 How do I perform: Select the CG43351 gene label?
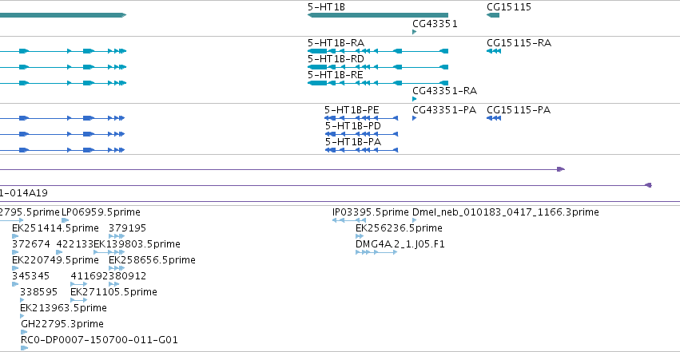pyautogui.click(x=435, y=24)
